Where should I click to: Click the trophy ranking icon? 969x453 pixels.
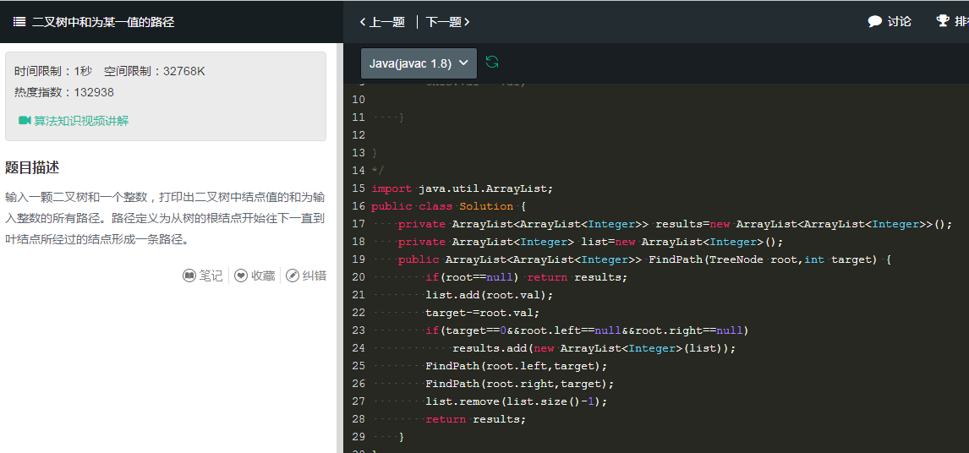click(x=943, y=21)
